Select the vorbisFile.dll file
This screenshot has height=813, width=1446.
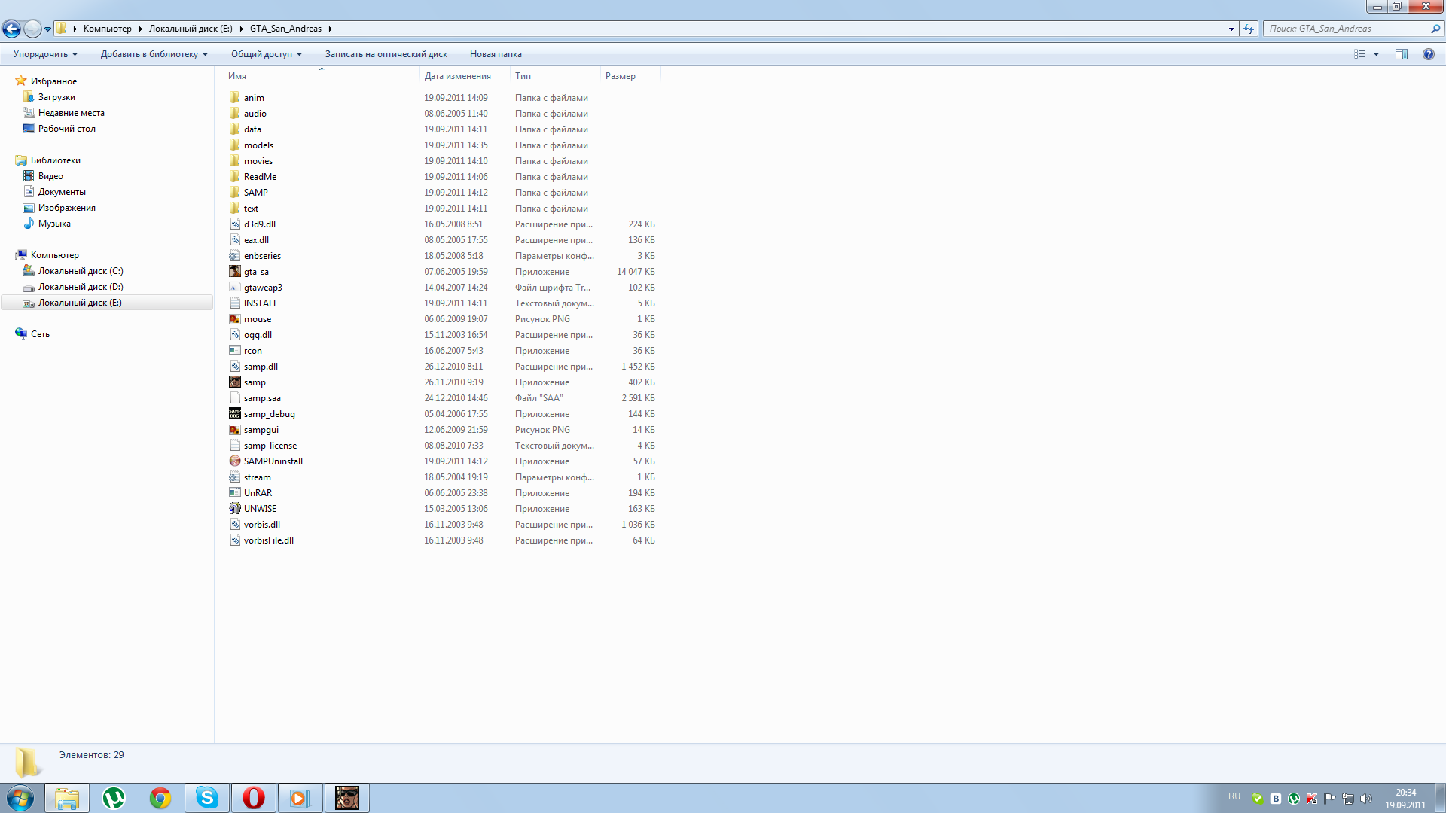pos(269,540)
